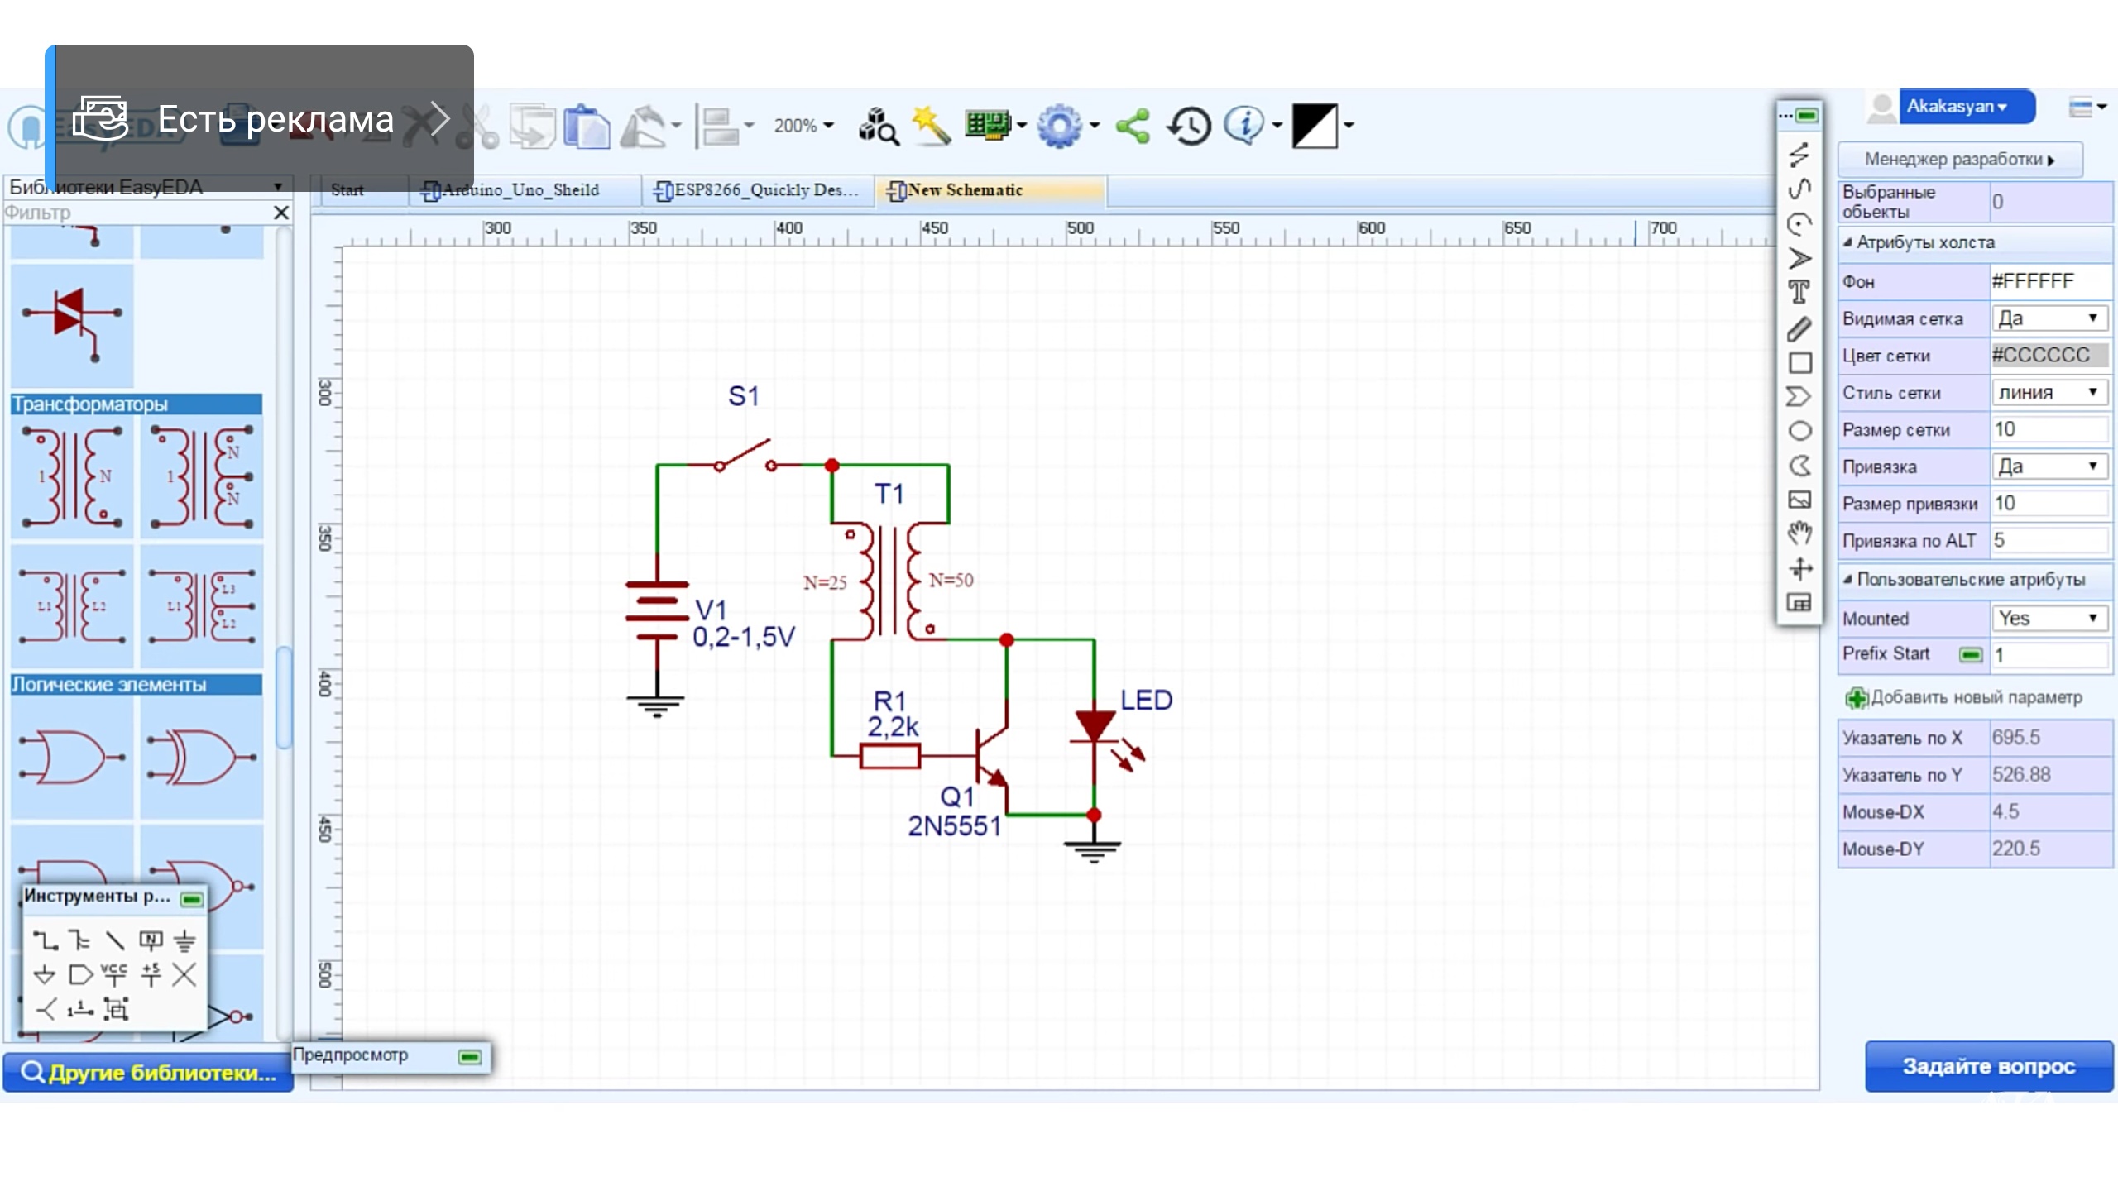Screen dimensions: 2118x1191
Task: Pick the hand drag tool
Action: coord(1799,533)
